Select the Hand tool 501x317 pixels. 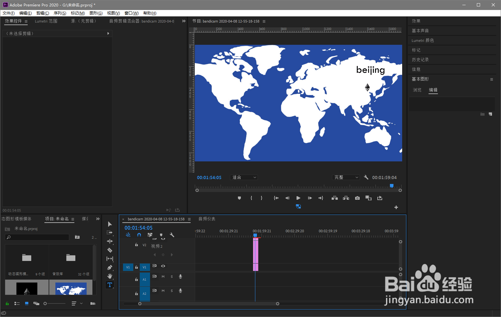(110, 276)
